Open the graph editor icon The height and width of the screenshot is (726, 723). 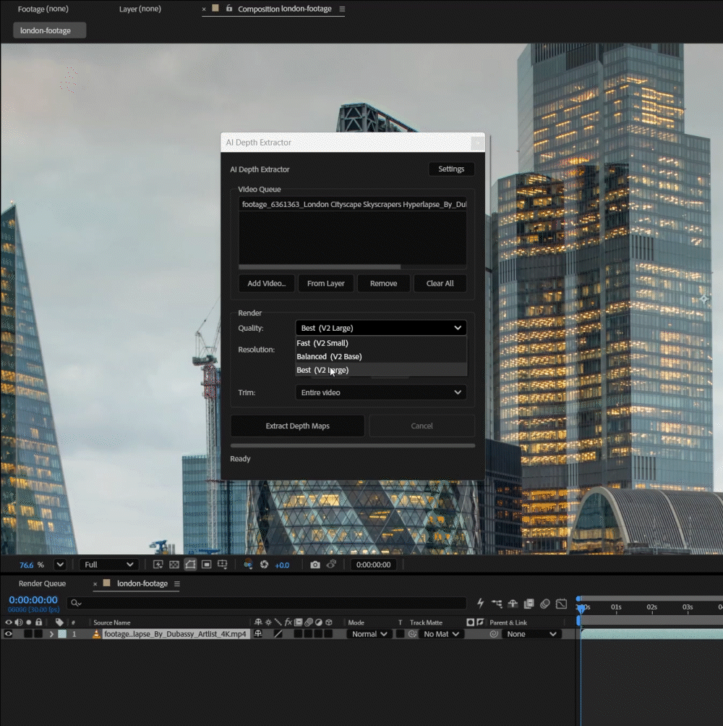click(x=561, y=603)
